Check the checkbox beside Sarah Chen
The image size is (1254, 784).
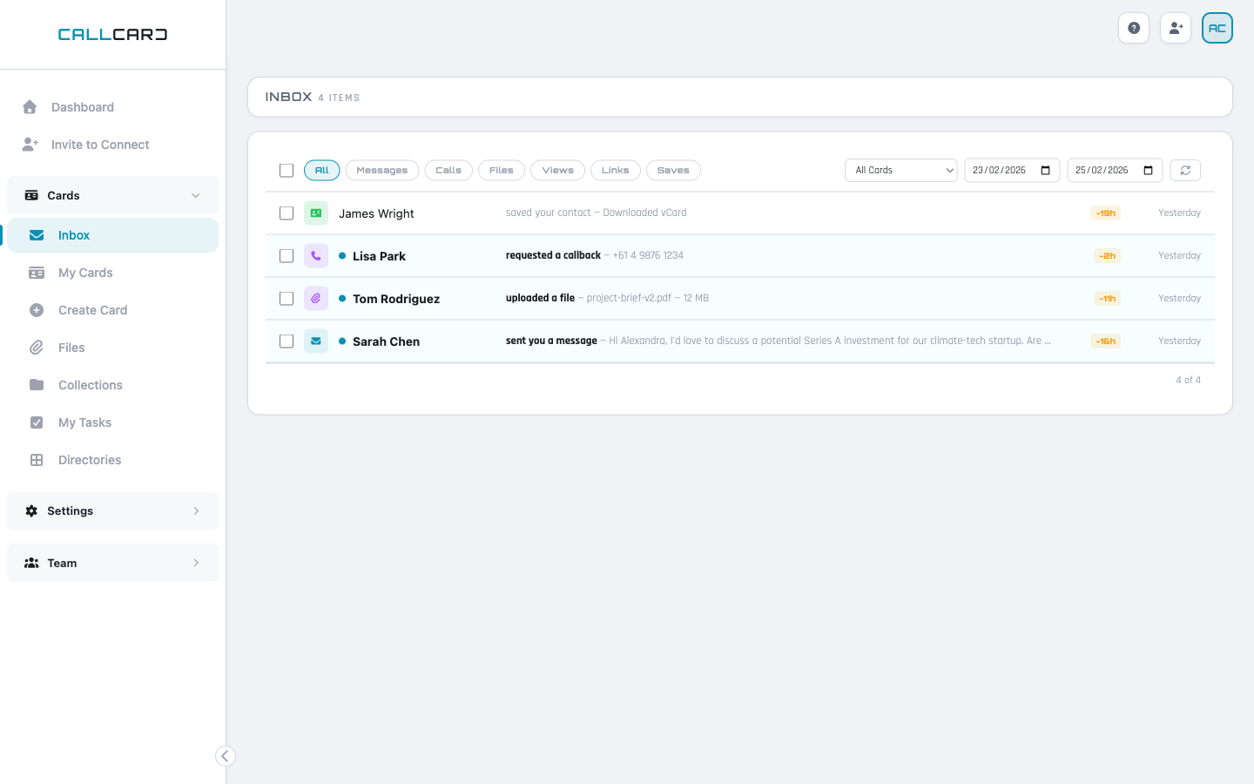point(287,341)
